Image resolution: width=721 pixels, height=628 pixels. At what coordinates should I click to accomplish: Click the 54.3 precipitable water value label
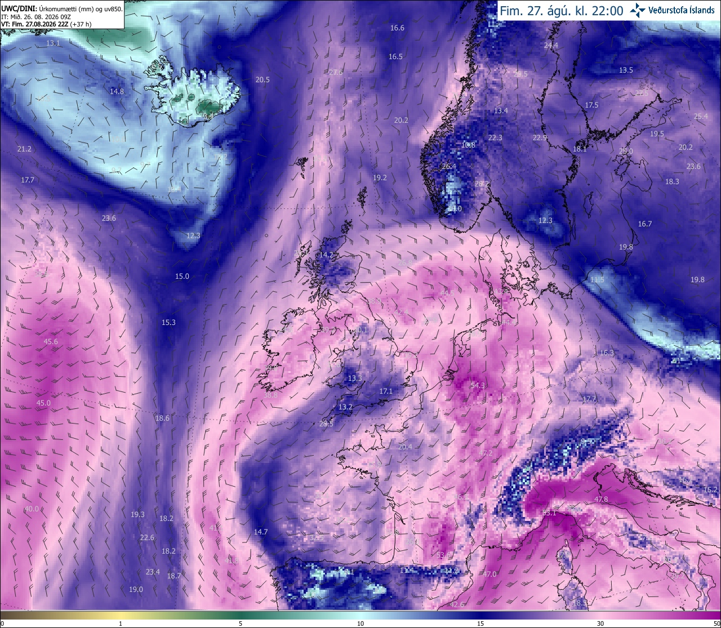478,385
